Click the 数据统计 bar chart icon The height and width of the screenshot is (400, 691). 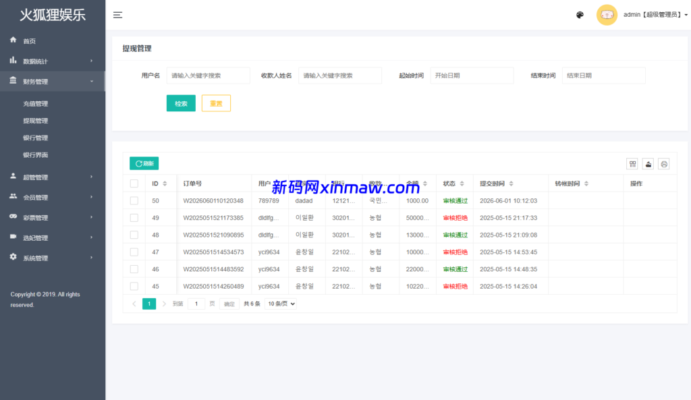tap(13, 60)
